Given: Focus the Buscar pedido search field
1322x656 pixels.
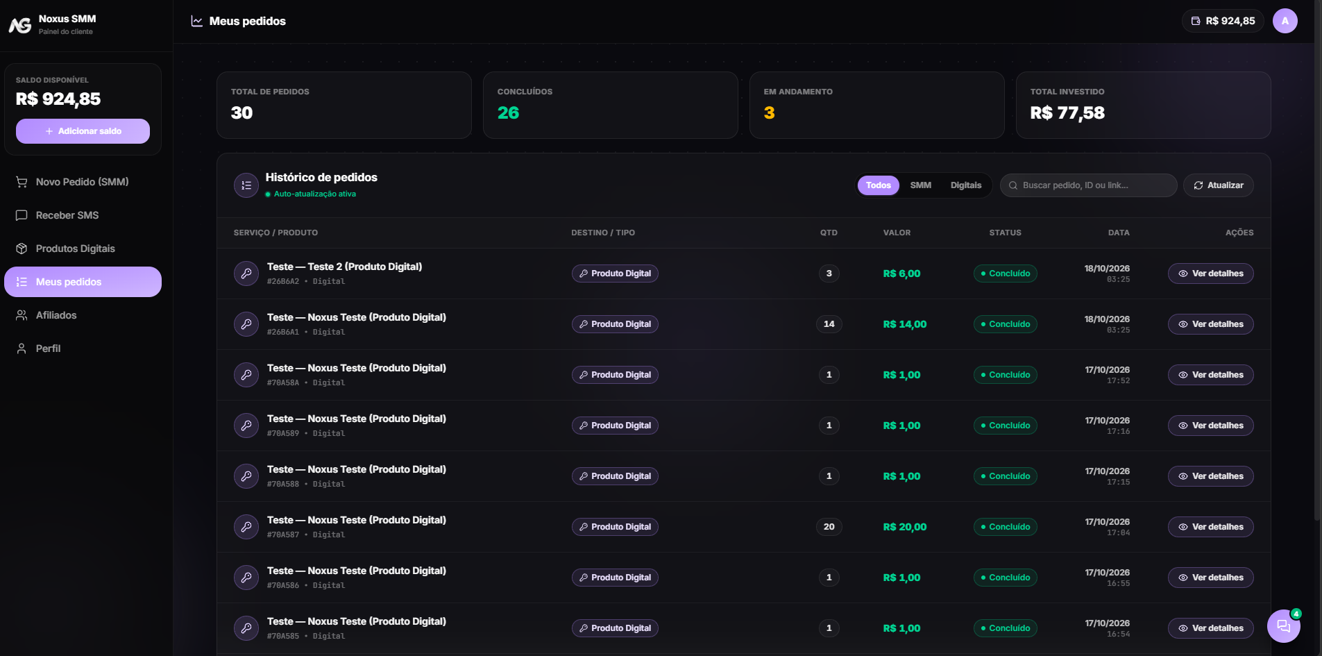Looking at the screenshot, I should pos(1088,185).
